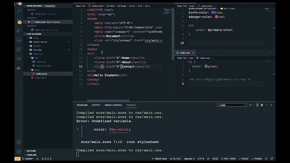The image size is (290, 163).
Task: Click minimap of index.html editor
Action: [x=167, y=11]
